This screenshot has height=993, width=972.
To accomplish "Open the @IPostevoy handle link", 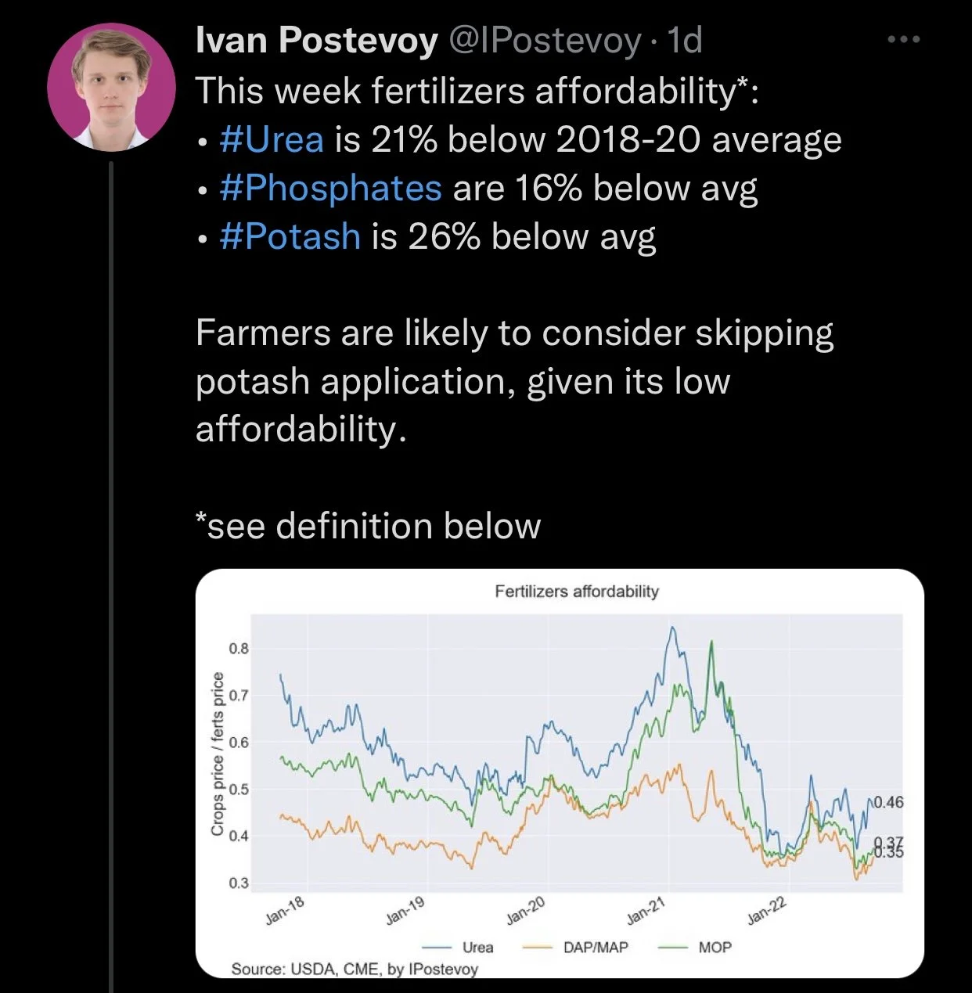I will [543, 40].
